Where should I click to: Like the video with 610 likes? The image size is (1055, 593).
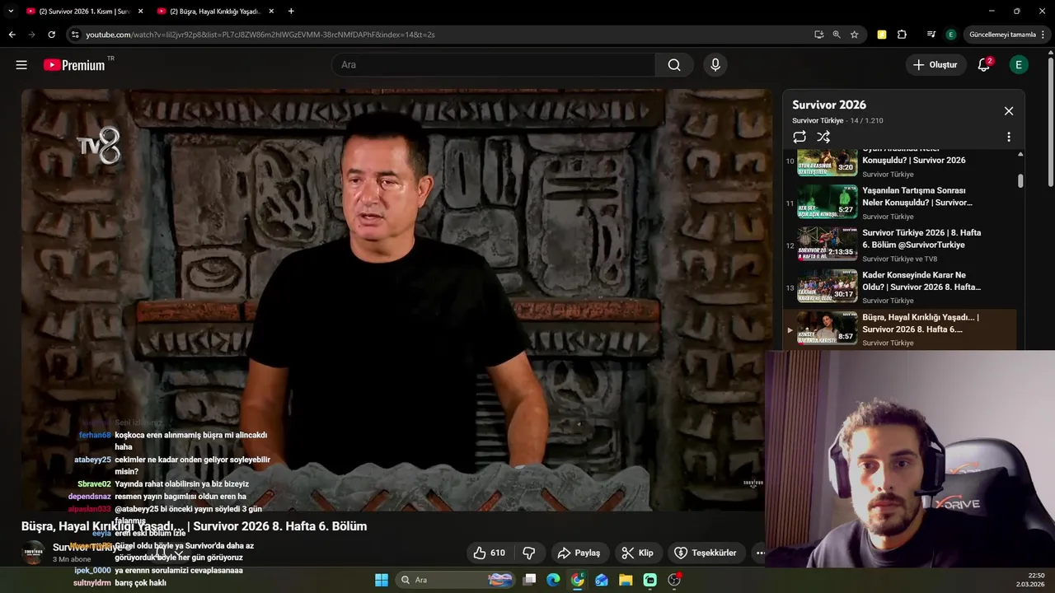[489, 553]
